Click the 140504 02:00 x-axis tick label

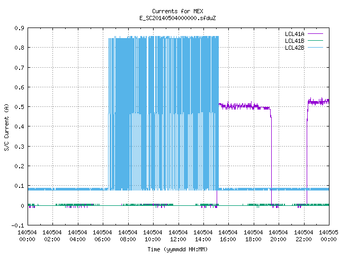point(52,236)
